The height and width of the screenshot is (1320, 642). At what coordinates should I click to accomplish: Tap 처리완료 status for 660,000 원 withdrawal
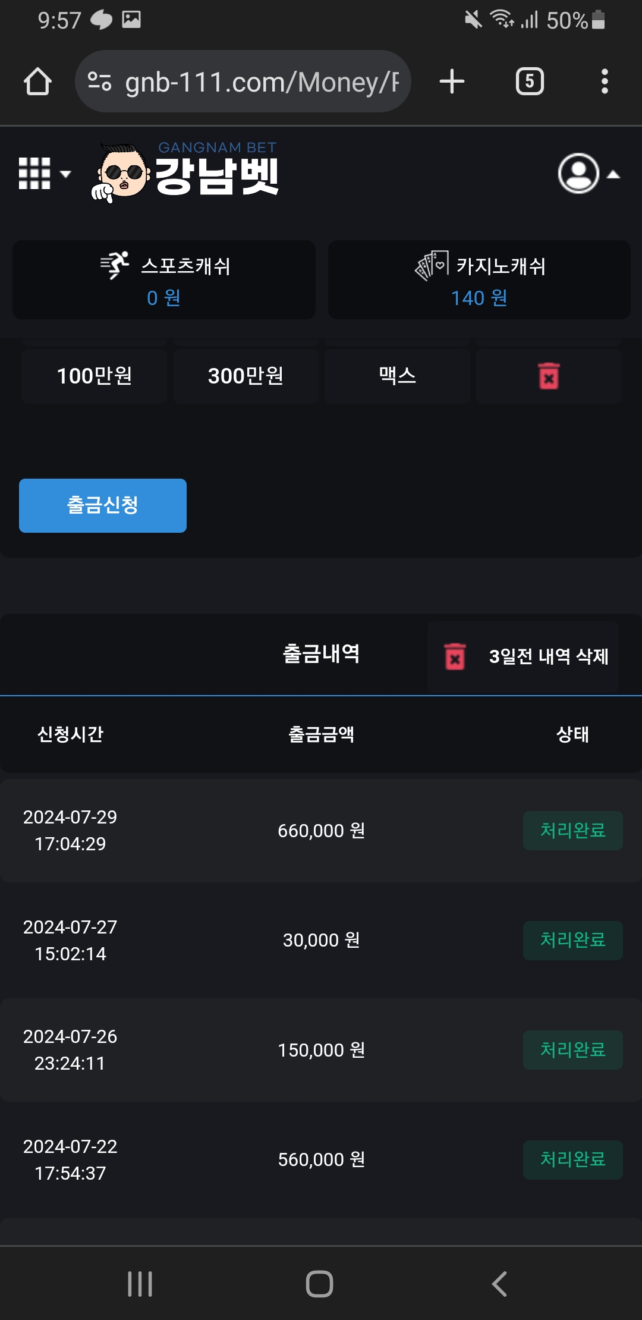[x=572, y=830]
